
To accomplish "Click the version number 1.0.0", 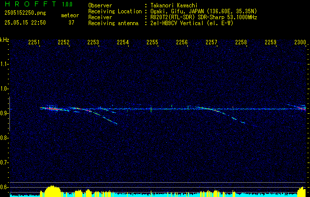I will (67, 4).
